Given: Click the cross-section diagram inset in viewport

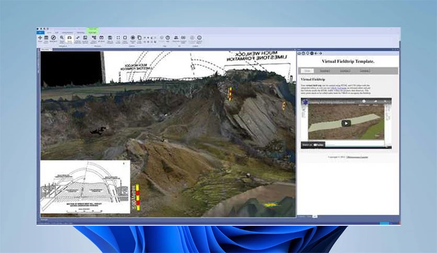Looking at the screenshot, I should coord(85,187).
